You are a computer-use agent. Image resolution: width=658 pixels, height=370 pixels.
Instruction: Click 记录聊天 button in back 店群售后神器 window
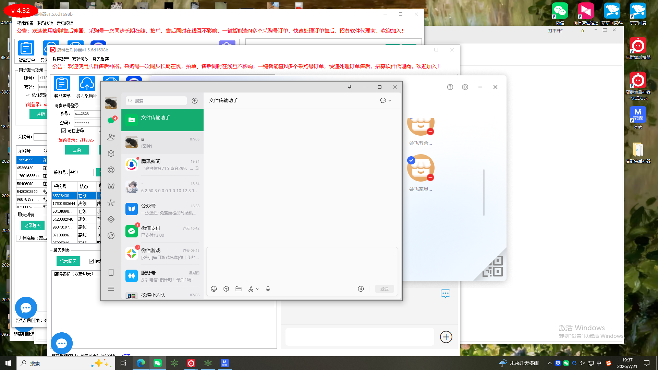point(33,225)
